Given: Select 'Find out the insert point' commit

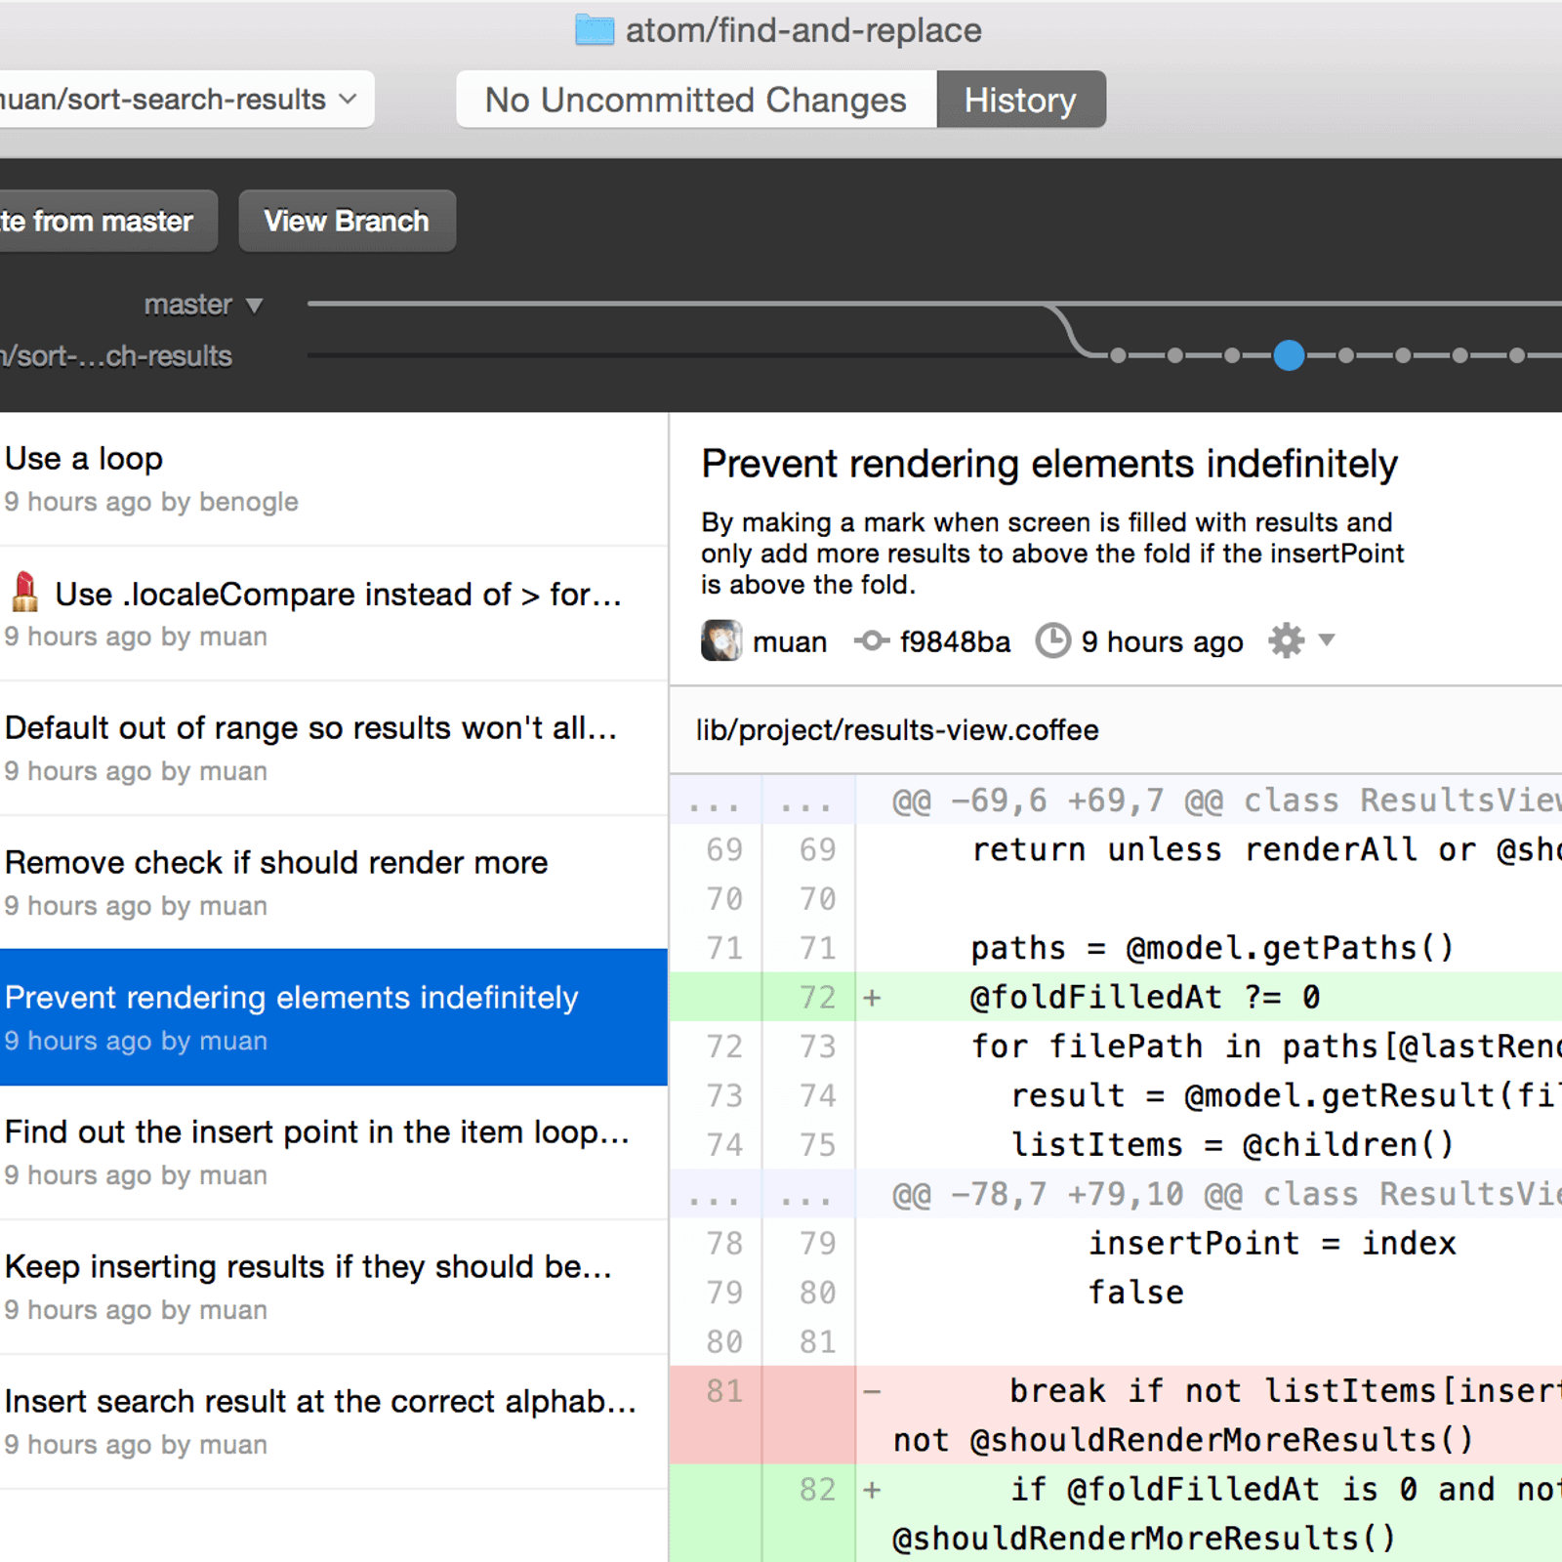Looking at the screenshot, I should pos(334,1152).
